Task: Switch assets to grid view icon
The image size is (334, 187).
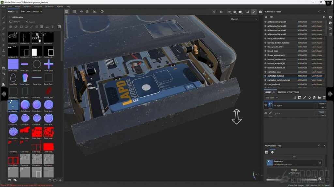Action: coord(59,27)
